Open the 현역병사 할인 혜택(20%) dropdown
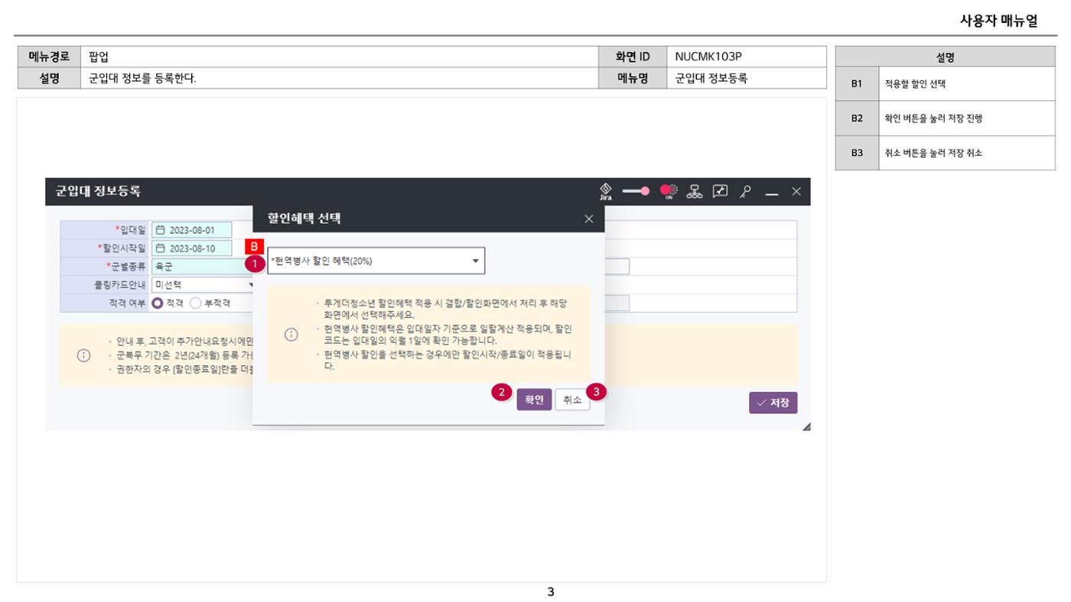The width and height of the screenshot is (1071, 602). pyautogui.click(x=376, y=261)
